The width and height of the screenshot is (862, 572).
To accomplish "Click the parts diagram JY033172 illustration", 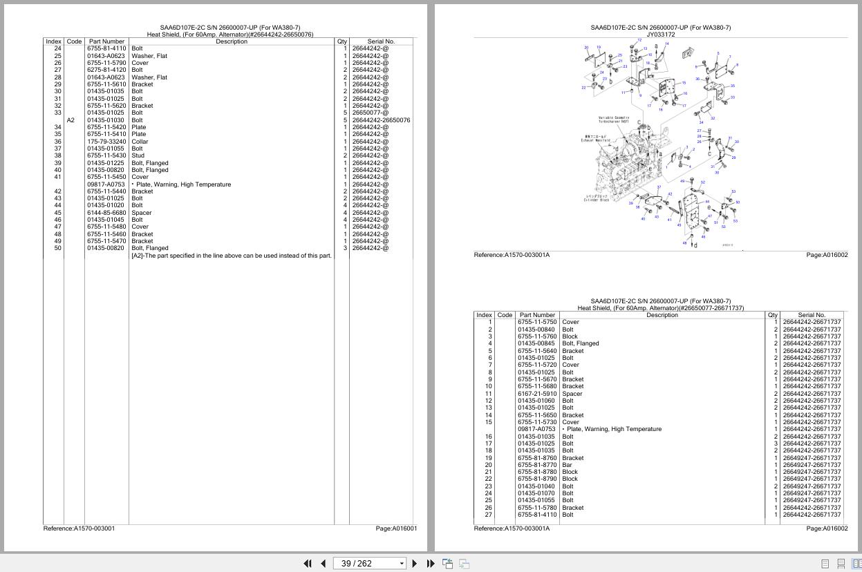I will point(661,143).
